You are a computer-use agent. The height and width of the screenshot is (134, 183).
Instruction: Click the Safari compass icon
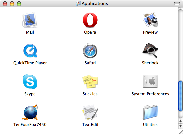tap(90, 50)
